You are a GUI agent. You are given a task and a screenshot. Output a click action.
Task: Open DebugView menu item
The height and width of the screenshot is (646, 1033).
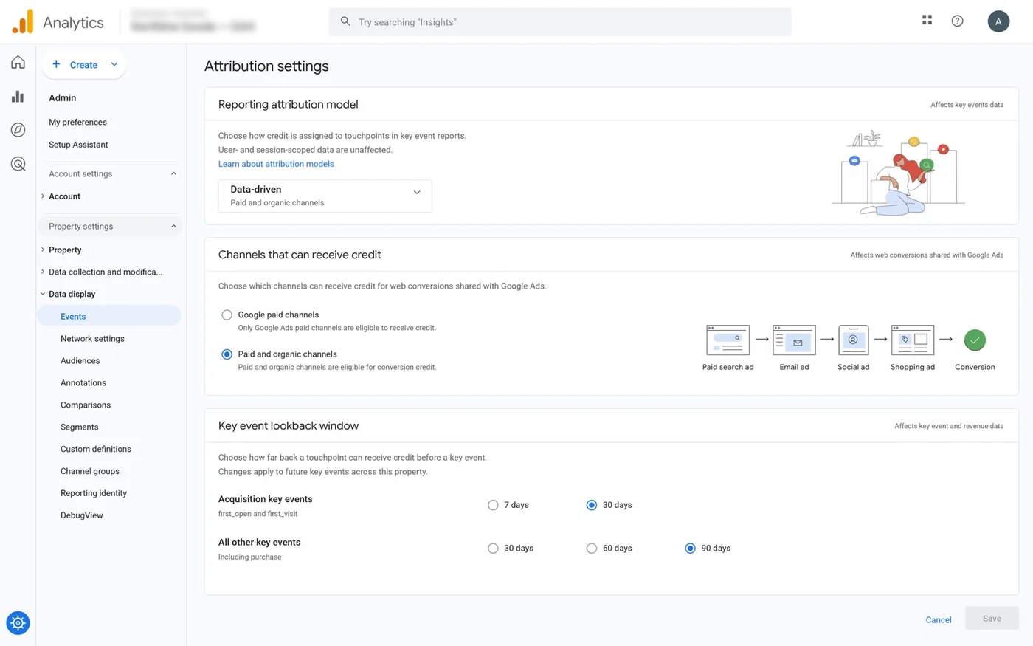click(x=82, y=515)
